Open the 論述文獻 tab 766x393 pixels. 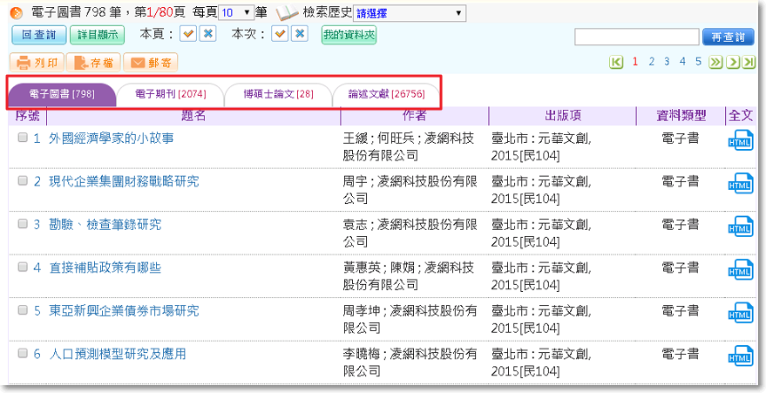pos(384,94)
